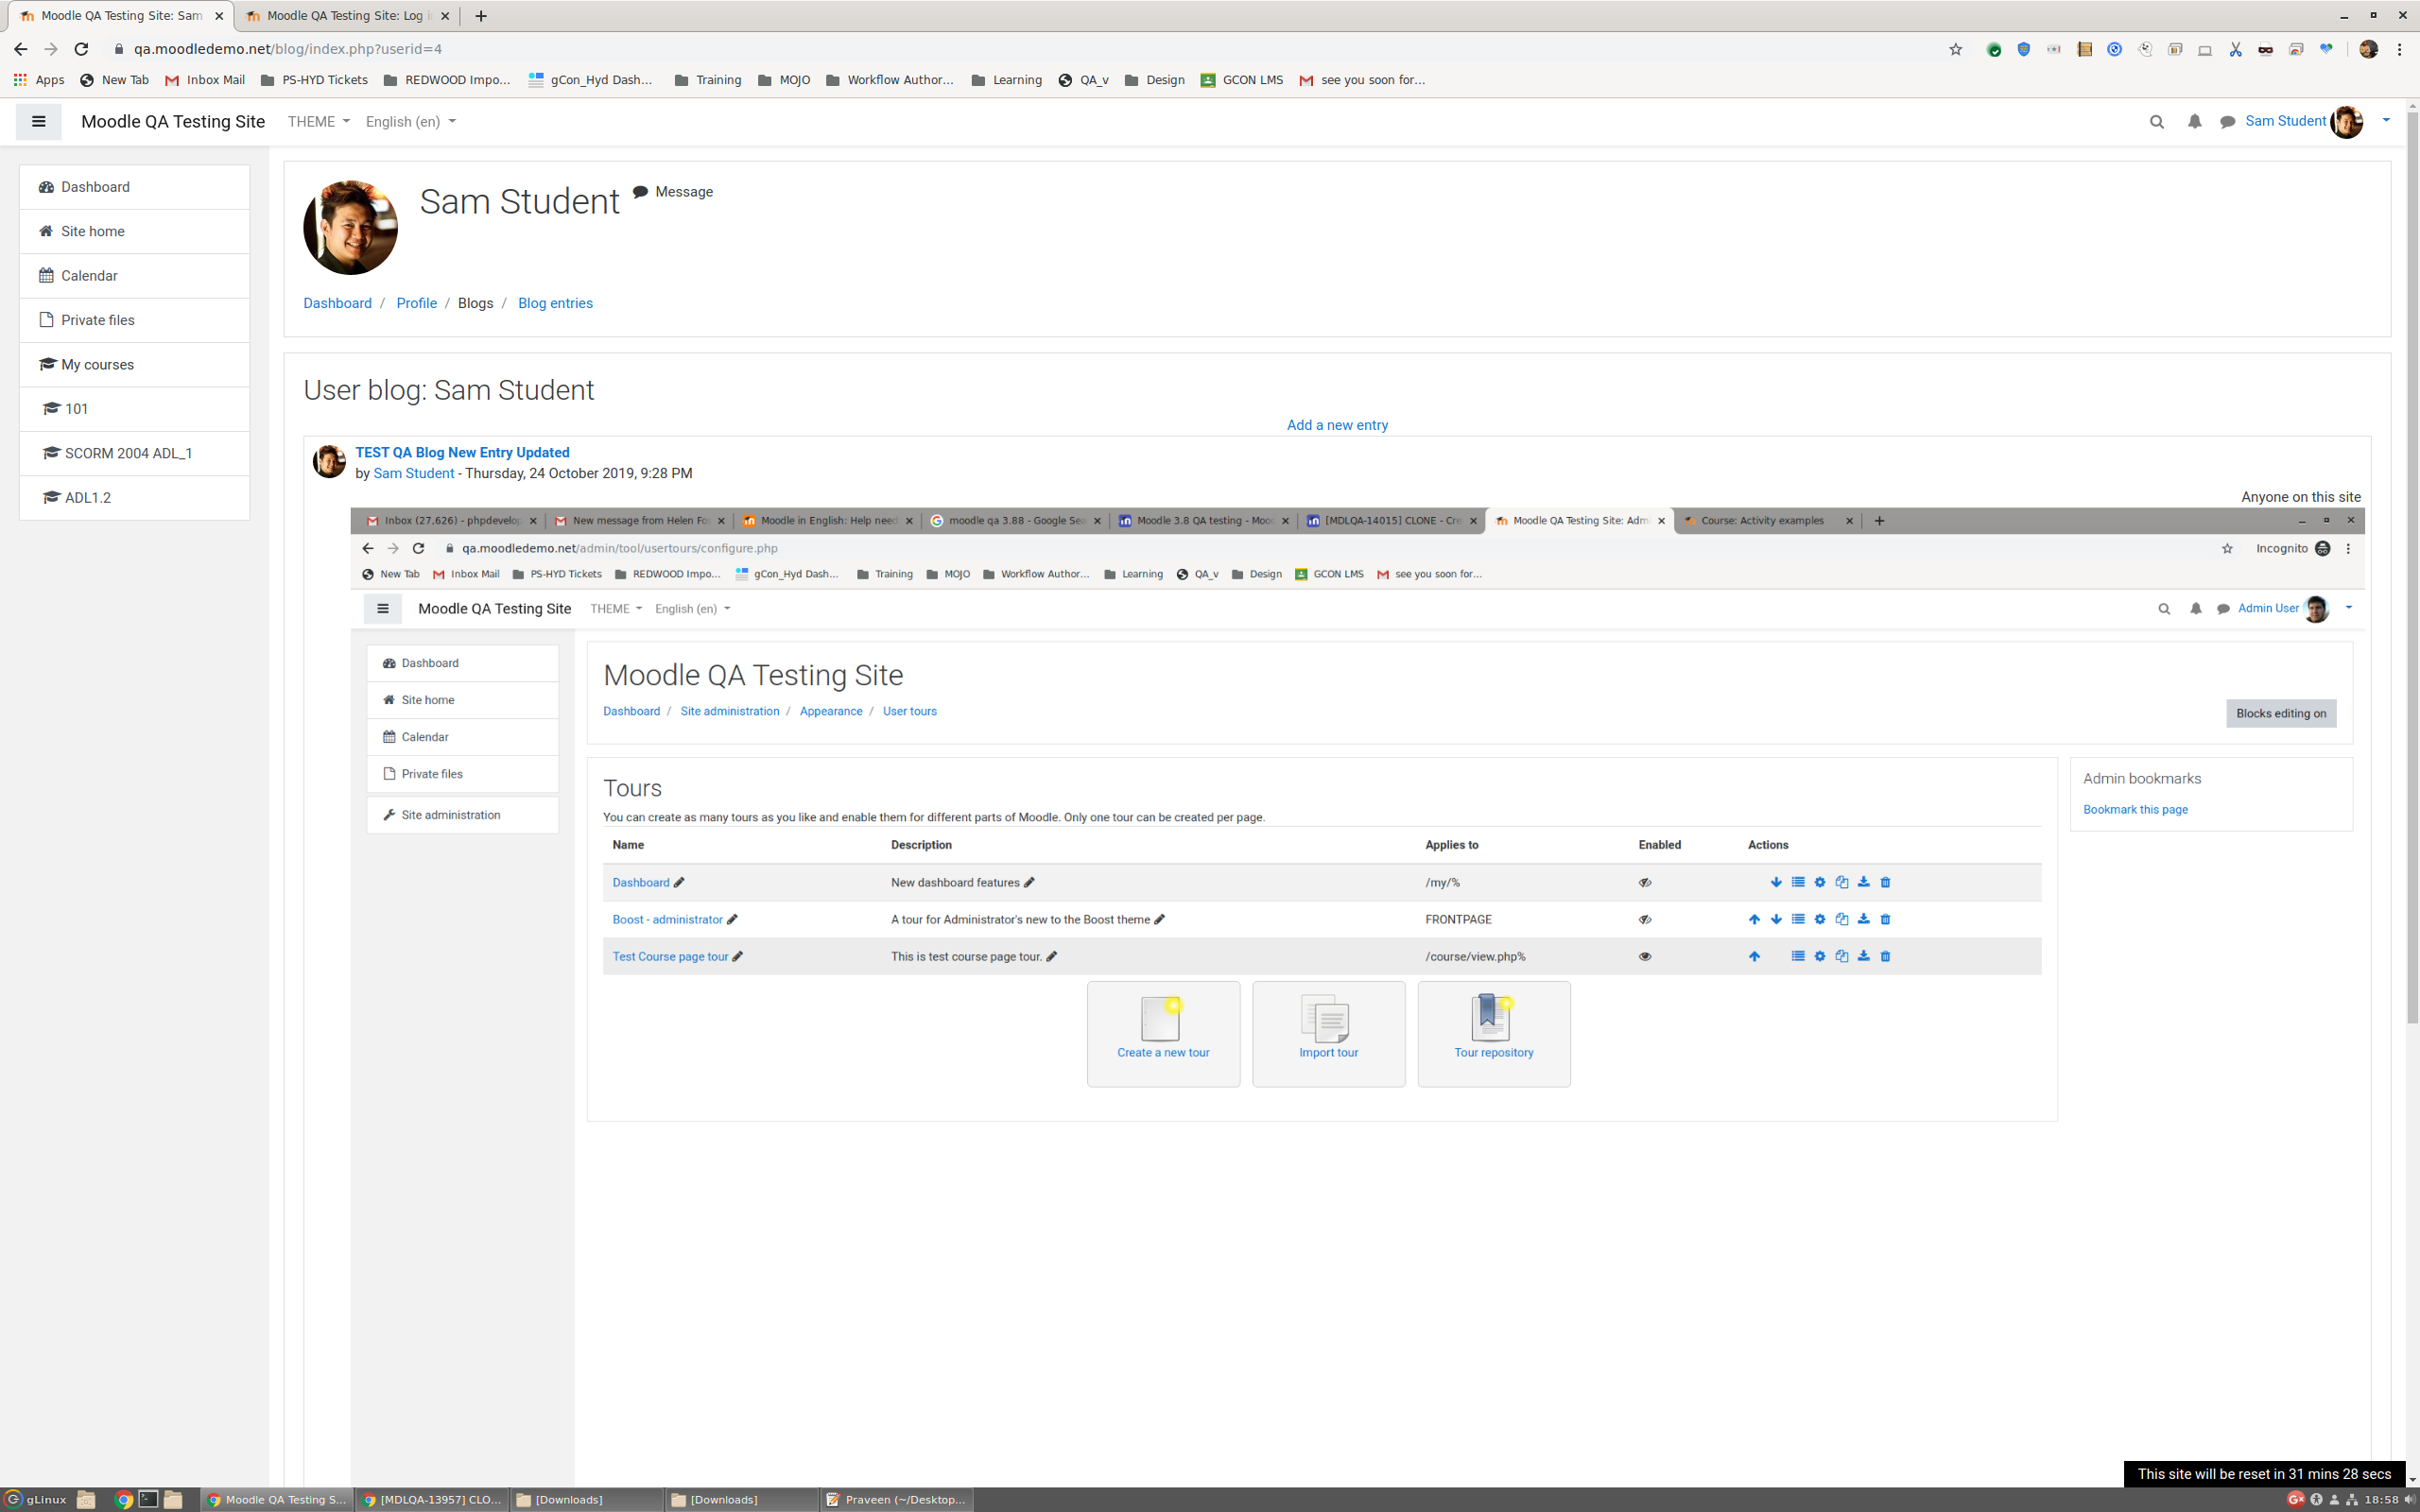Open the MOJO bookmark folder
This screenshot has width=2420, height=1512.
click(784, 80)
